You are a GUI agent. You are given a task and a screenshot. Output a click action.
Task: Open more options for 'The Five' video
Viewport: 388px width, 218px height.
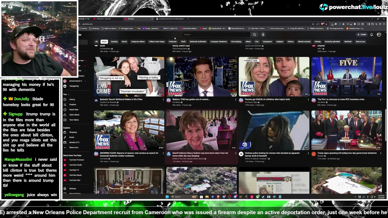click(381, 99)
